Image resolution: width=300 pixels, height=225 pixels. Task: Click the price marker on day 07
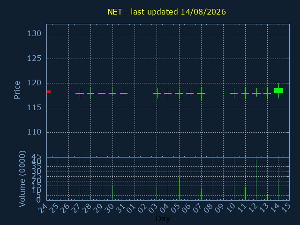point(201,94)
